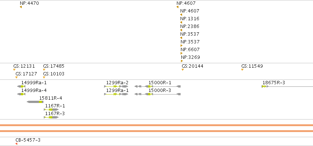Select the 1299Ra-2 transcript model

coord(116,86)
